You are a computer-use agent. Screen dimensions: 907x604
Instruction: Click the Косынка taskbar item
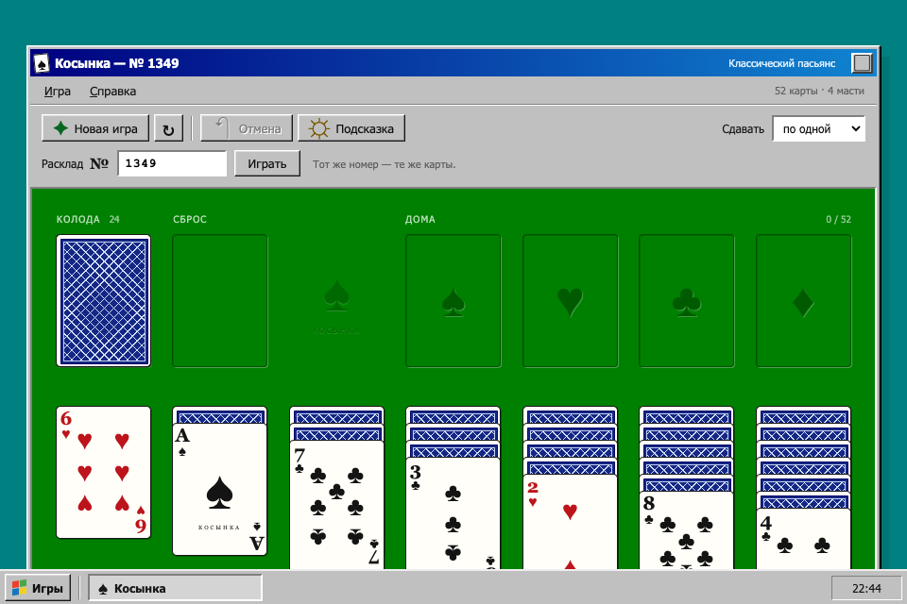click(x=176, y=588)
